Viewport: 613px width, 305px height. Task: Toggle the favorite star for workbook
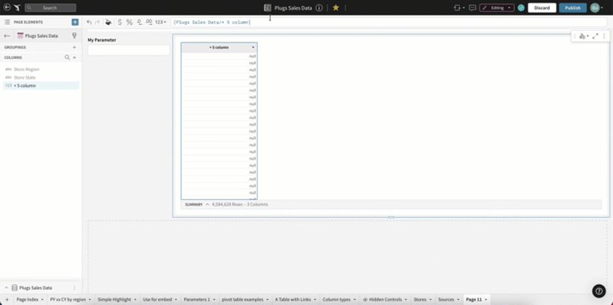(336, 8)
